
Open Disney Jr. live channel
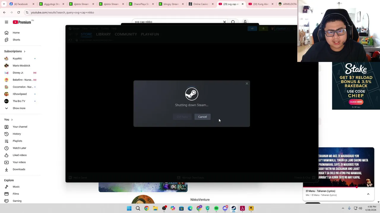tap(18, 73)
